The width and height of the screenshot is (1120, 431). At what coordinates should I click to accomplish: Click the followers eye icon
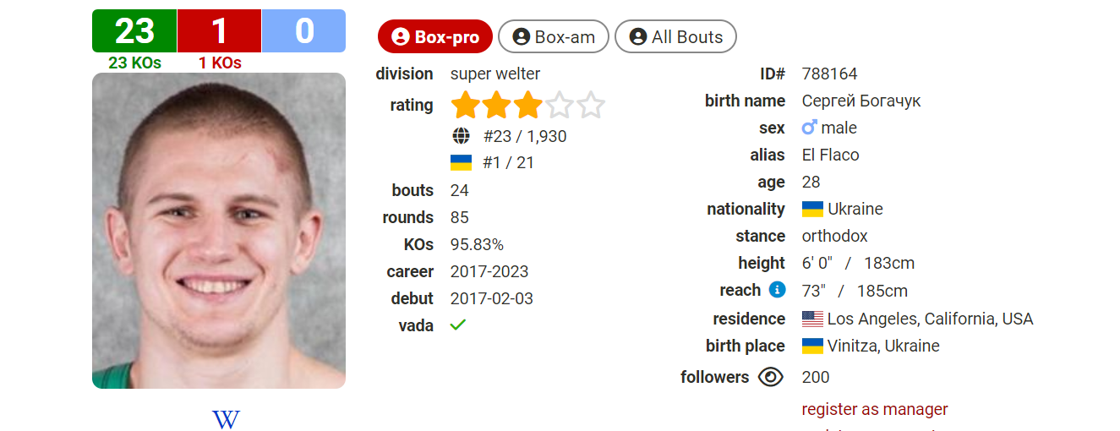pos(771,377)
